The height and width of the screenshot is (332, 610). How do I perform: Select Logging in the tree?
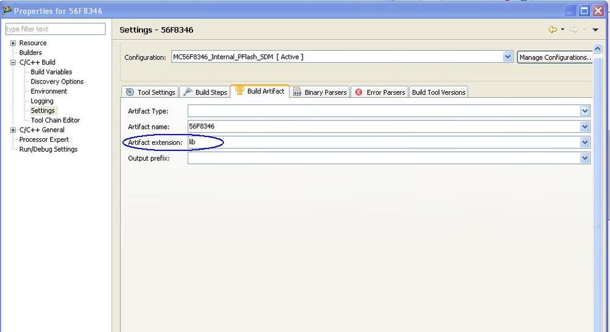point(42,101)
